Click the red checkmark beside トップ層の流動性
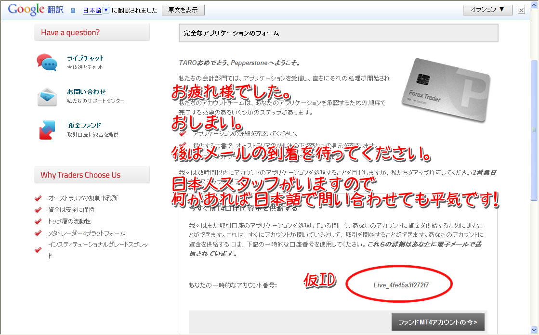Viewport: 539px width, 335px height. pos(38,221)
